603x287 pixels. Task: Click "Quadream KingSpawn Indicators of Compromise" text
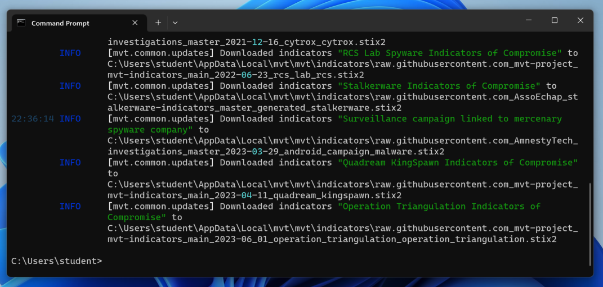pyautogui.click(x=458, y=163)
